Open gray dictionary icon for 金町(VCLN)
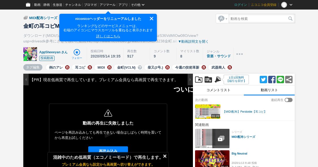Image resolution: width=318 pixels, height=167 pixels. [140, 67]
